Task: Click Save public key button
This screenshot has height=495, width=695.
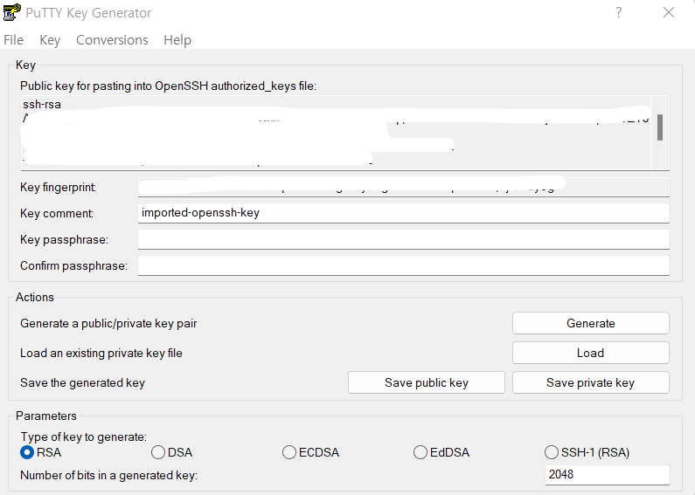Action: point(427,382)
